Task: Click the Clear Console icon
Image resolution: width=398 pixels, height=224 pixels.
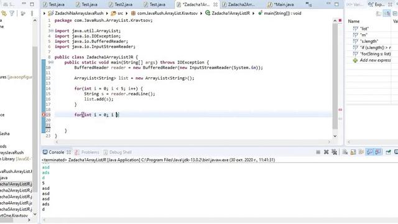Action: tap(345, 152)
